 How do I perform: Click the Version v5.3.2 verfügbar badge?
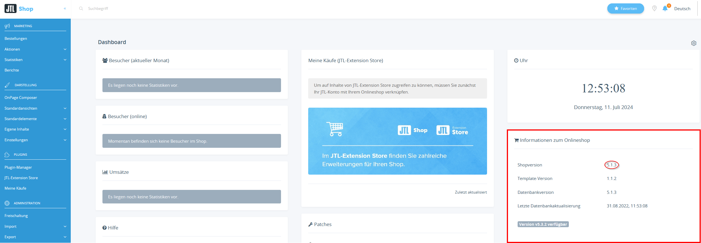click(x=543, y=224)
